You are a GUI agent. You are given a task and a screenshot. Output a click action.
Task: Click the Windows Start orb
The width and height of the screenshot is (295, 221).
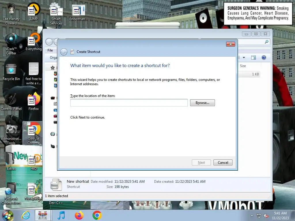point(7,215)
